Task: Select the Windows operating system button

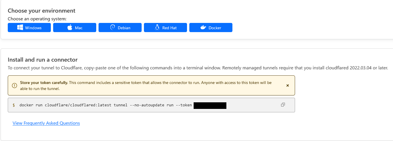Action: pyautogui.click(x=29, y=28)
